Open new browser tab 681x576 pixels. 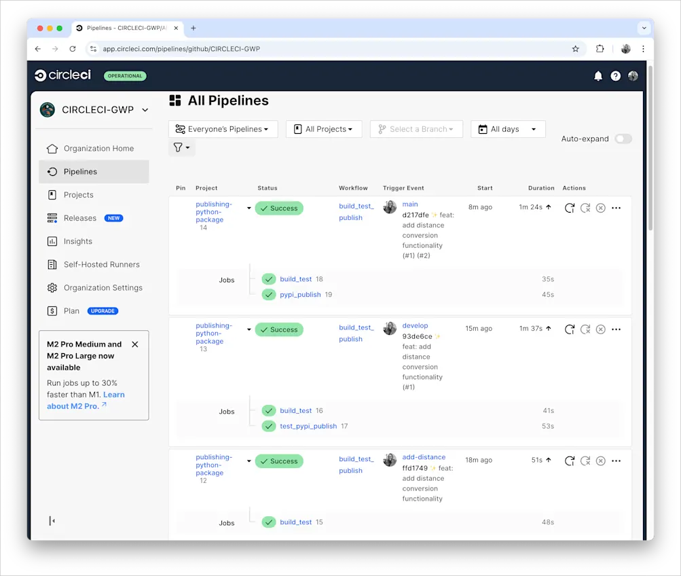pos(194,29)
